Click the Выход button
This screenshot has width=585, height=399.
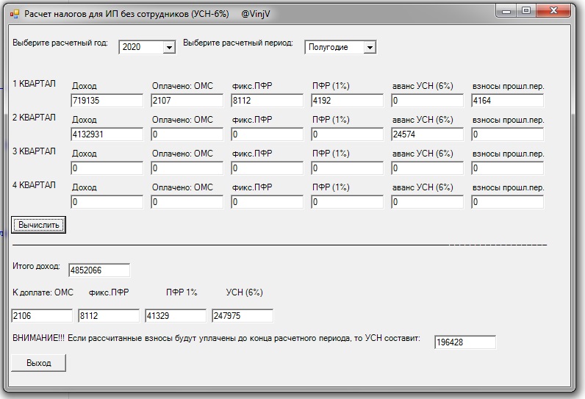click(39, 363)
